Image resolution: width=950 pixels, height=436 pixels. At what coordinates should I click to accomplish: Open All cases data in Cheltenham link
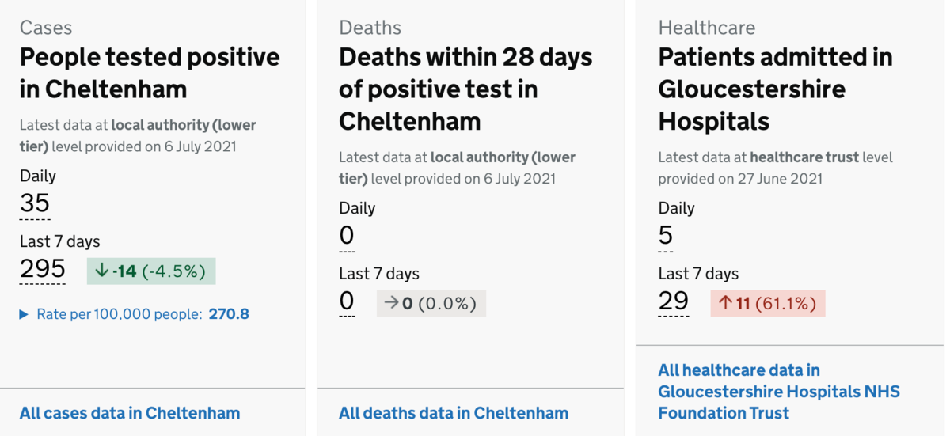coord(130,413)
